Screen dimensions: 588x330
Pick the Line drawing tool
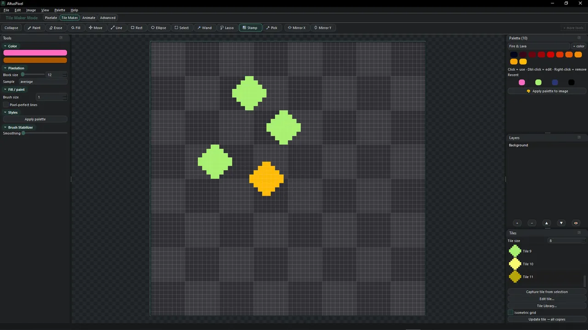pos(116,27)
